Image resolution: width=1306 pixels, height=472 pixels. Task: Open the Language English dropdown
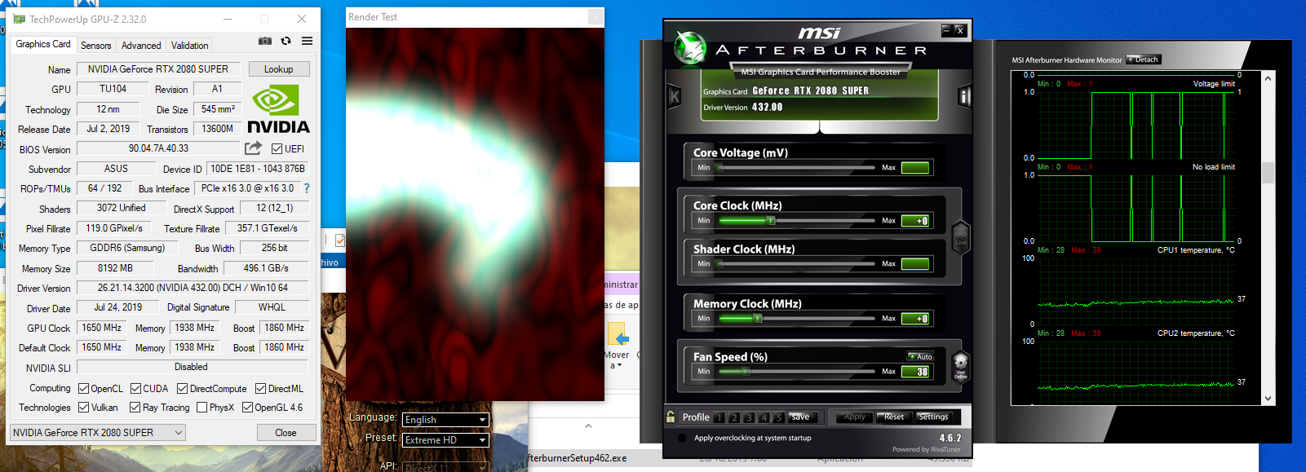(445, 419)
